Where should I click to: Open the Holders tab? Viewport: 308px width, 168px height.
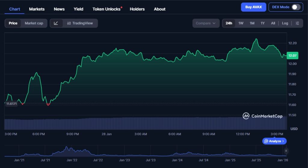137,9
